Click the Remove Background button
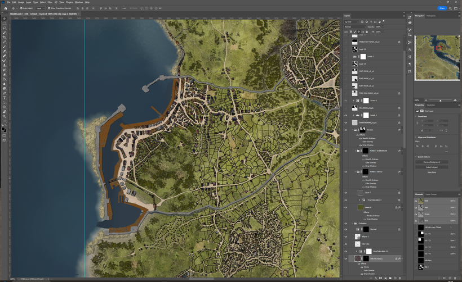 [x=432, y=162]
